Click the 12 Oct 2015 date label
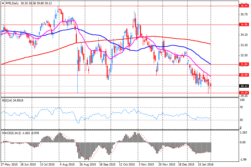Screen dimensions: 251x167 (x=127, y=164)
